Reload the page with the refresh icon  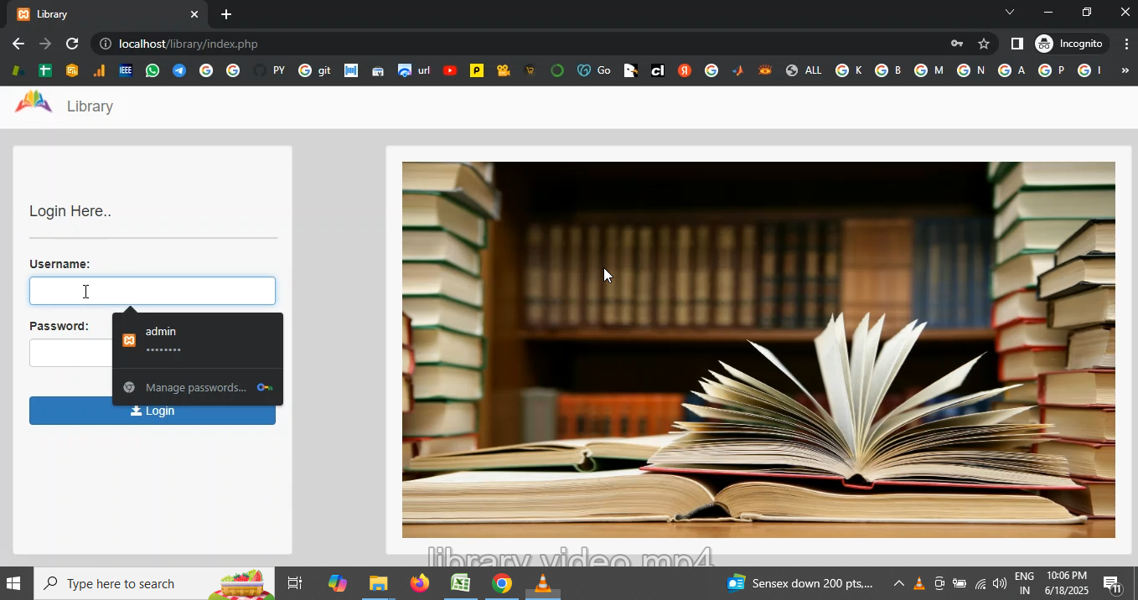point(72,44)
